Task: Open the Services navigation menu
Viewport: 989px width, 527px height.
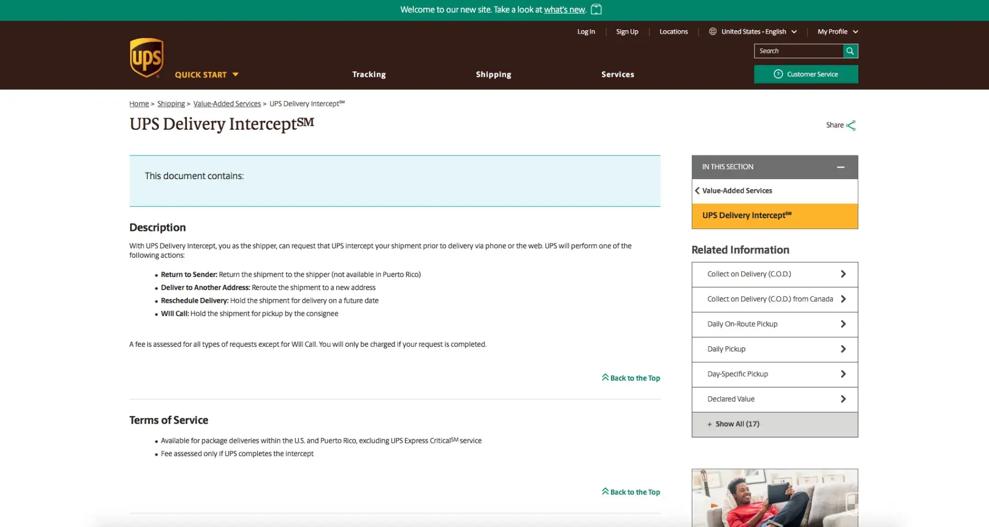Action: pyautogui.click(x=617, y=74)
